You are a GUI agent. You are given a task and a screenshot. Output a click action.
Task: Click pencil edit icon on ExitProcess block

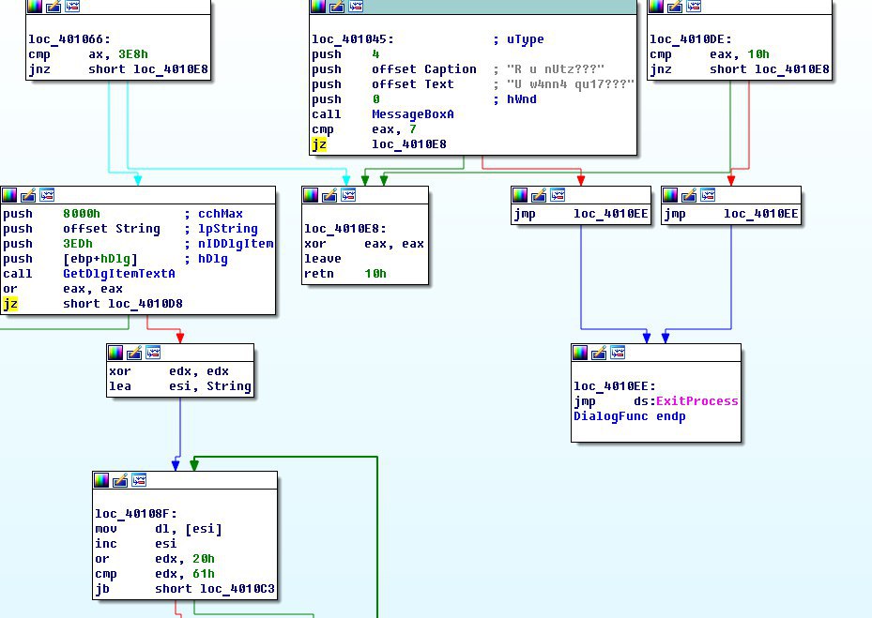click(x=599, y=353)
